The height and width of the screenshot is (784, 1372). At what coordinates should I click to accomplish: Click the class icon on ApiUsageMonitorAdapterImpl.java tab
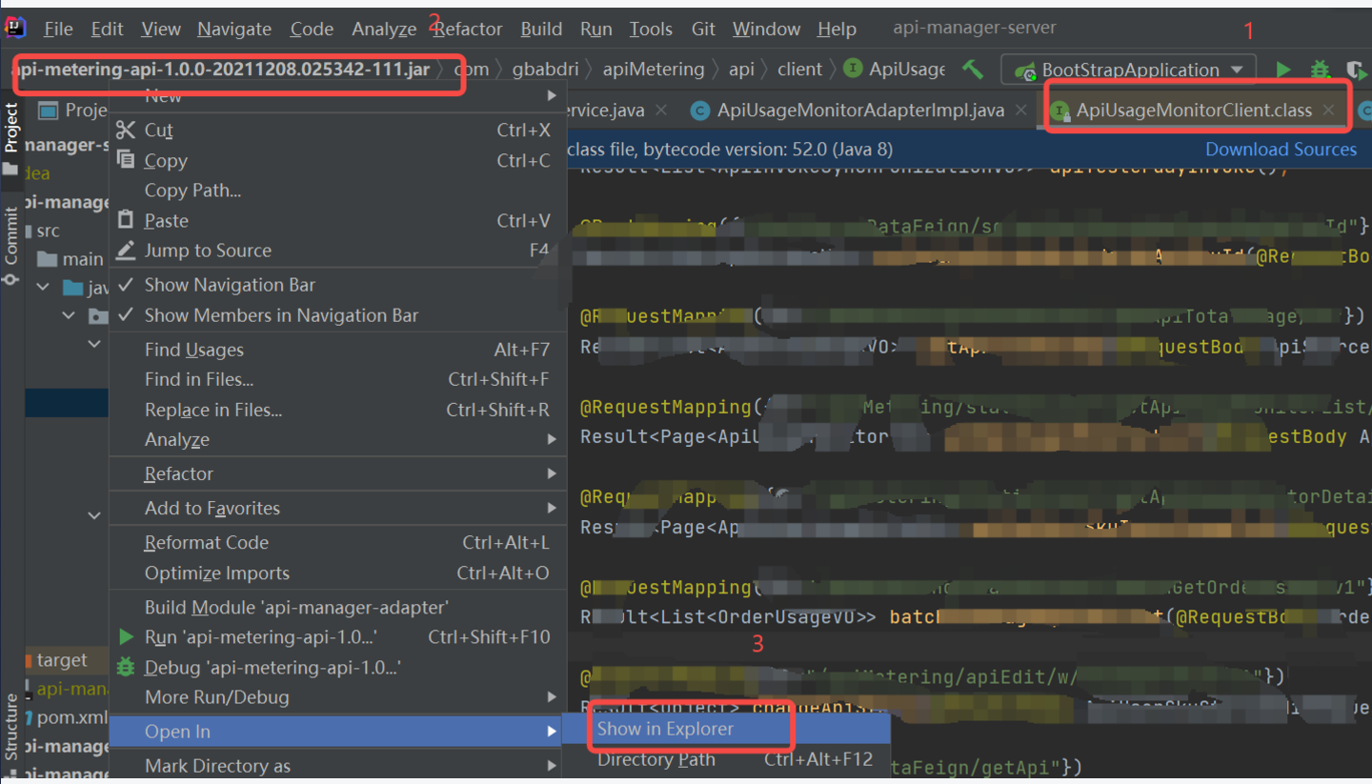(x=700, y=111)
